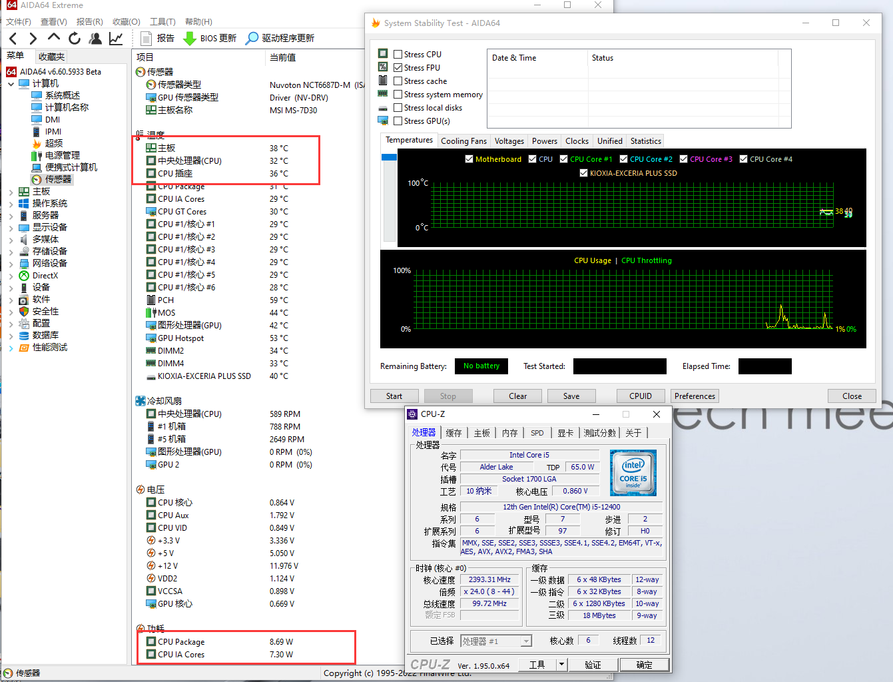The width and height of the screenshot is (893, 682).
Task: Go back with the AIDA64 toolbar back arrow
Action: tap(13, 38)
